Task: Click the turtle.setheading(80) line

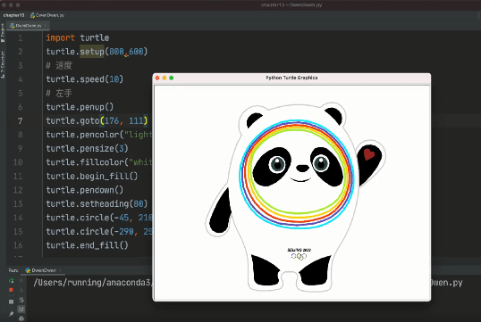Action: pyautogui.click(x=97, y=204)
